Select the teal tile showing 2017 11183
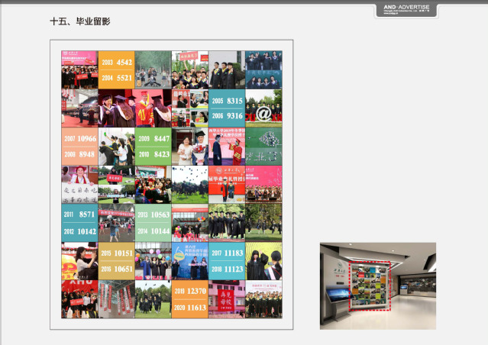The height and width of the screenshot is (345, 488). (x=227, y=261)
